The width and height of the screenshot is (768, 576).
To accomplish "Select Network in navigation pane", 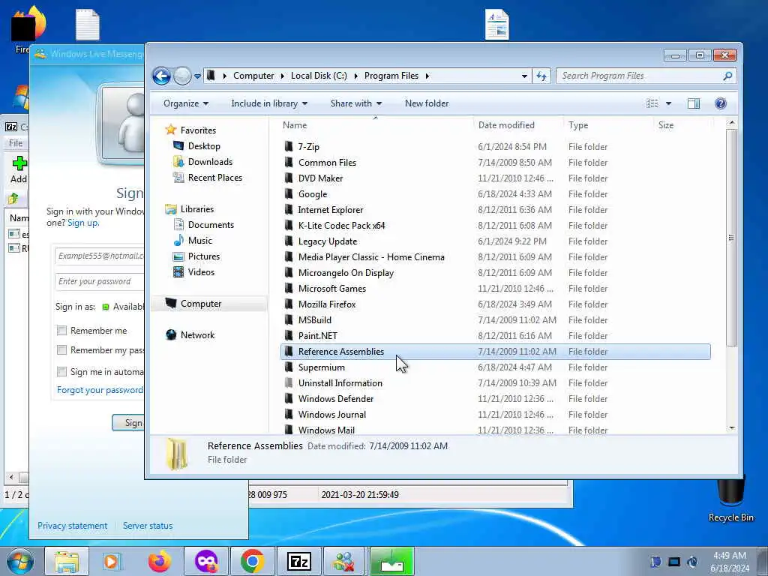I will pos(190,335).
